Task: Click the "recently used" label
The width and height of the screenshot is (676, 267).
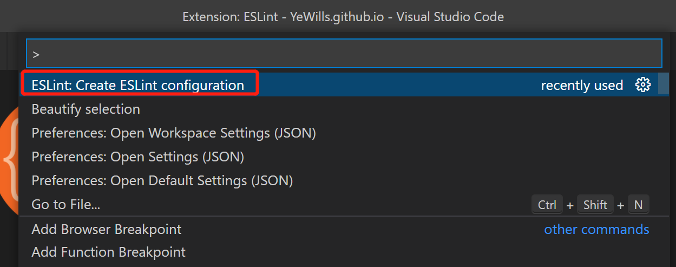Action: click(582, 86)
